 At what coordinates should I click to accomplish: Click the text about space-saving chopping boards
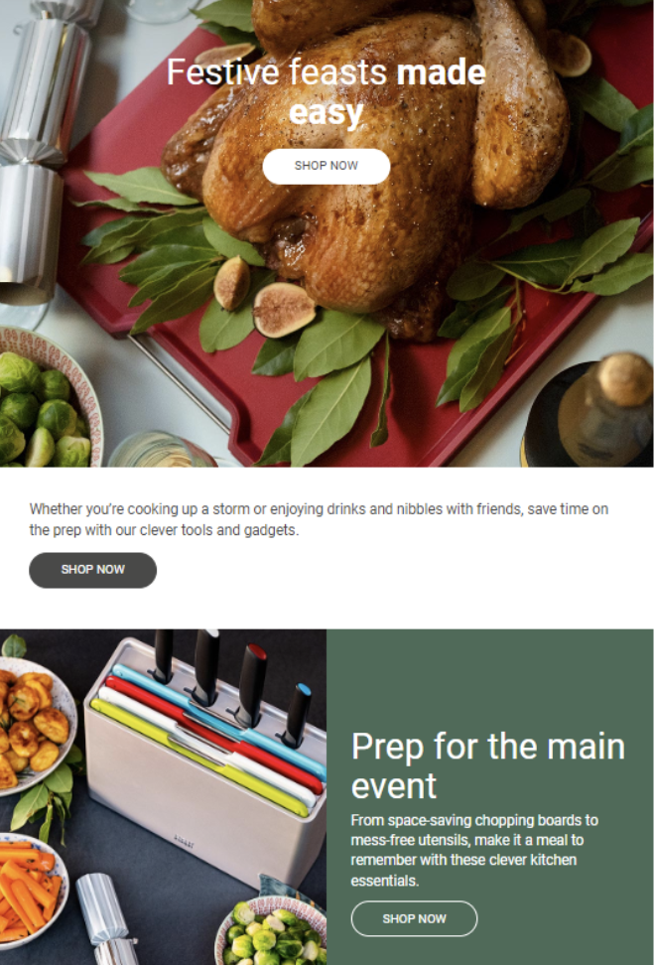pos(474,850)
